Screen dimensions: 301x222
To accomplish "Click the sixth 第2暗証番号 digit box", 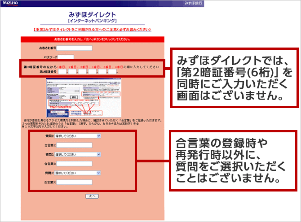I will click(112, 72).
